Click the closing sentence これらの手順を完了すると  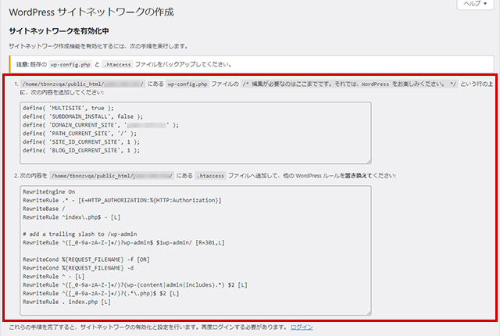click(x=148, y=327)
